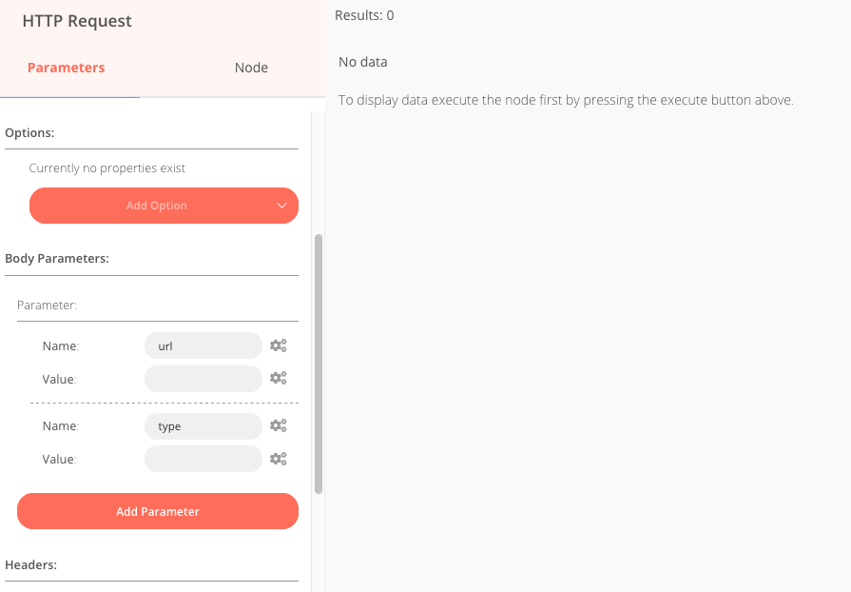Switch to the Node tab
The height and width of the screenshot is (592, 851).
point(251,68)
